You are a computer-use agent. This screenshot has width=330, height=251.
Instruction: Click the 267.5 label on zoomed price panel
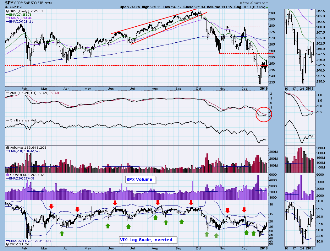[321, 11]
